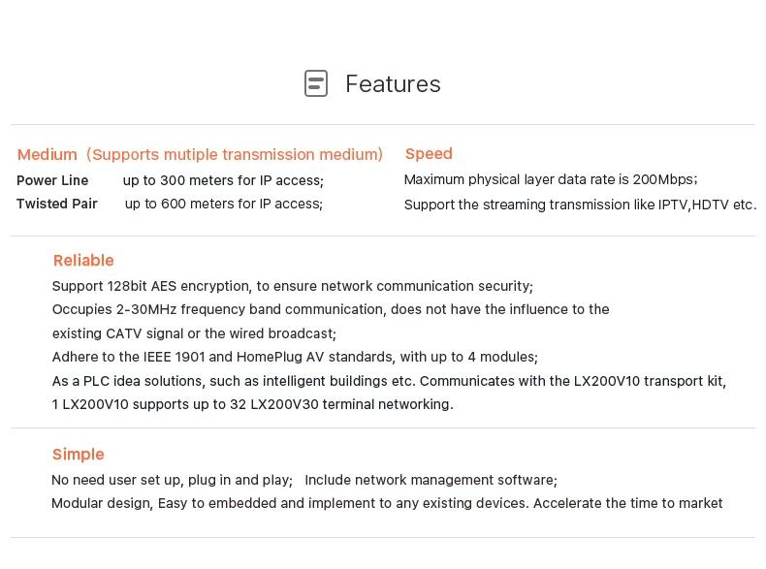The width and height of the screenshot is (766, 569).
Task: Click the Power Line label
Action: [52, 180]
